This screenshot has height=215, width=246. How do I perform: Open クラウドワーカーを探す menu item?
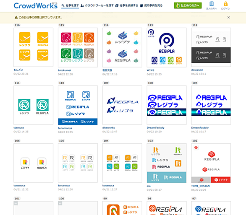tap(97, 5)
